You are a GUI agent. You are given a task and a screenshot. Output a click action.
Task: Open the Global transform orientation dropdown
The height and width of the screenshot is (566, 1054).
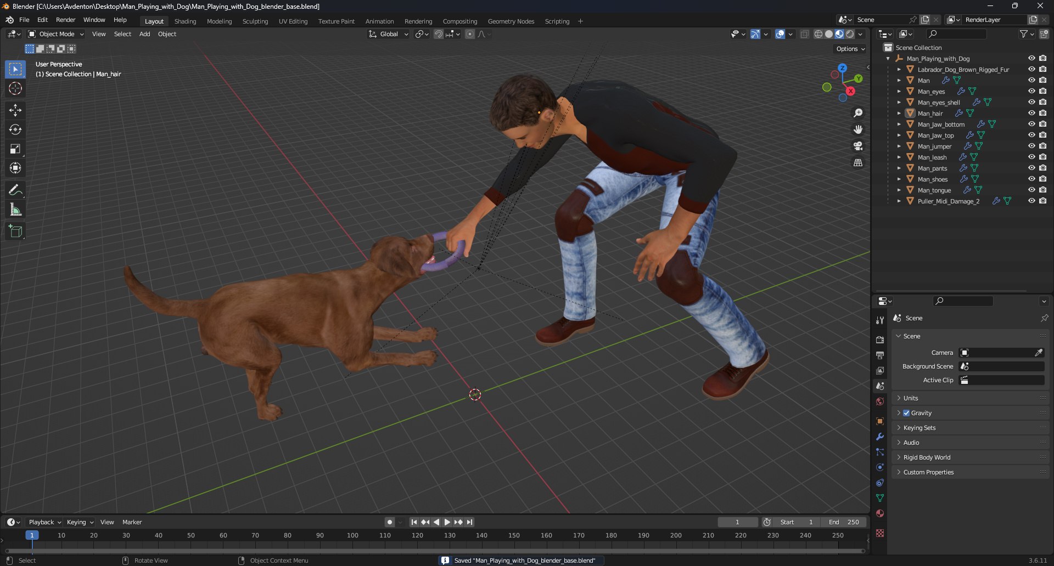click(389, 34)
